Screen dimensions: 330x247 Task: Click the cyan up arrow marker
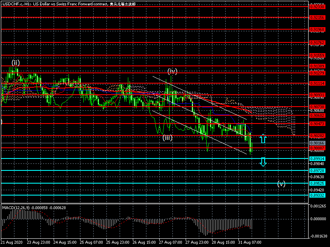click(263, 139)
